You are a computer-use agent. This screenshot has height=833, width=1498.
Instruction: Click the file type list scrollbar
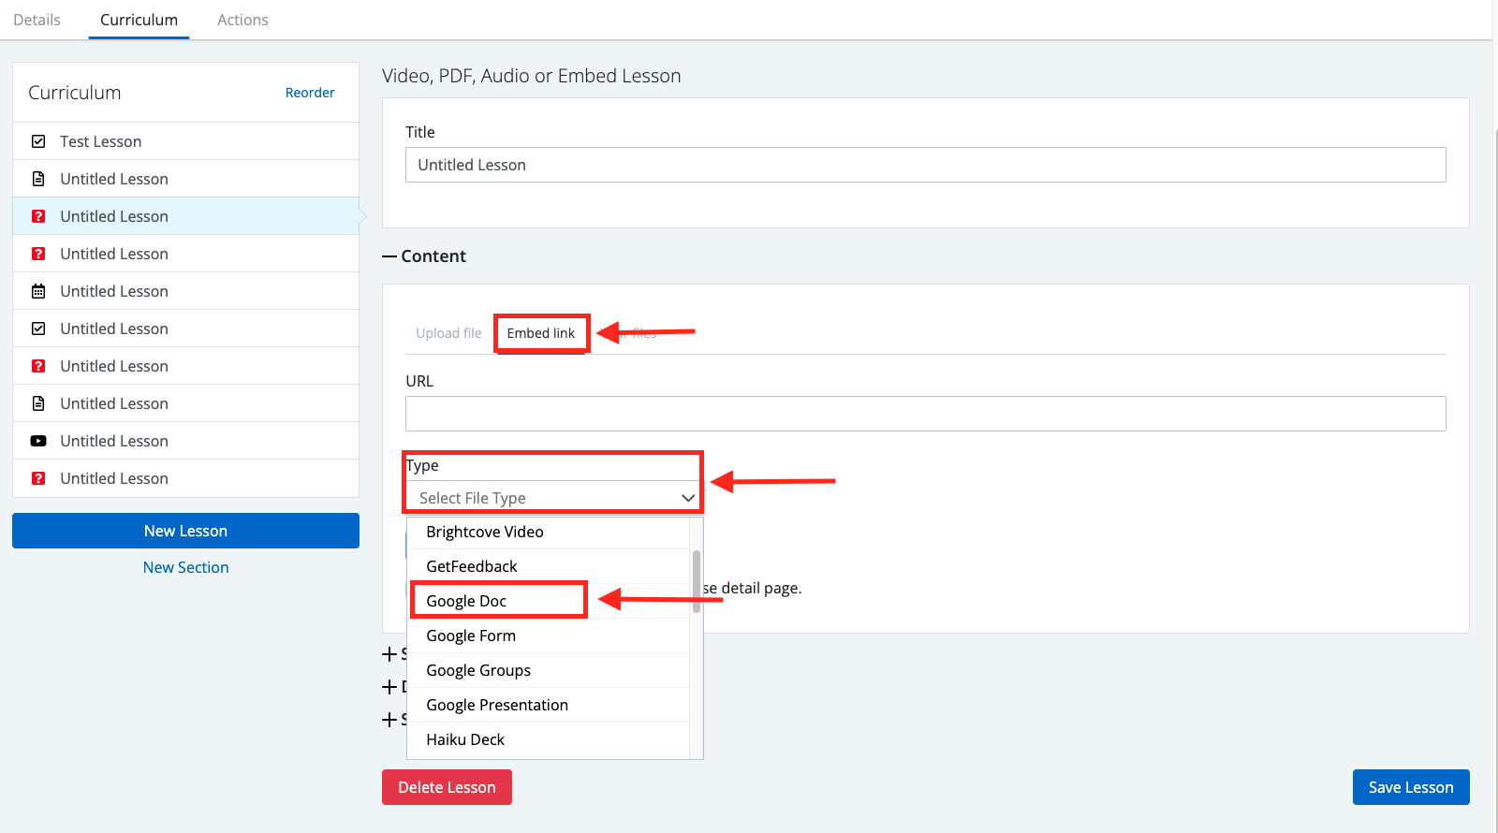pyautogui.click(x=696, y=582)
